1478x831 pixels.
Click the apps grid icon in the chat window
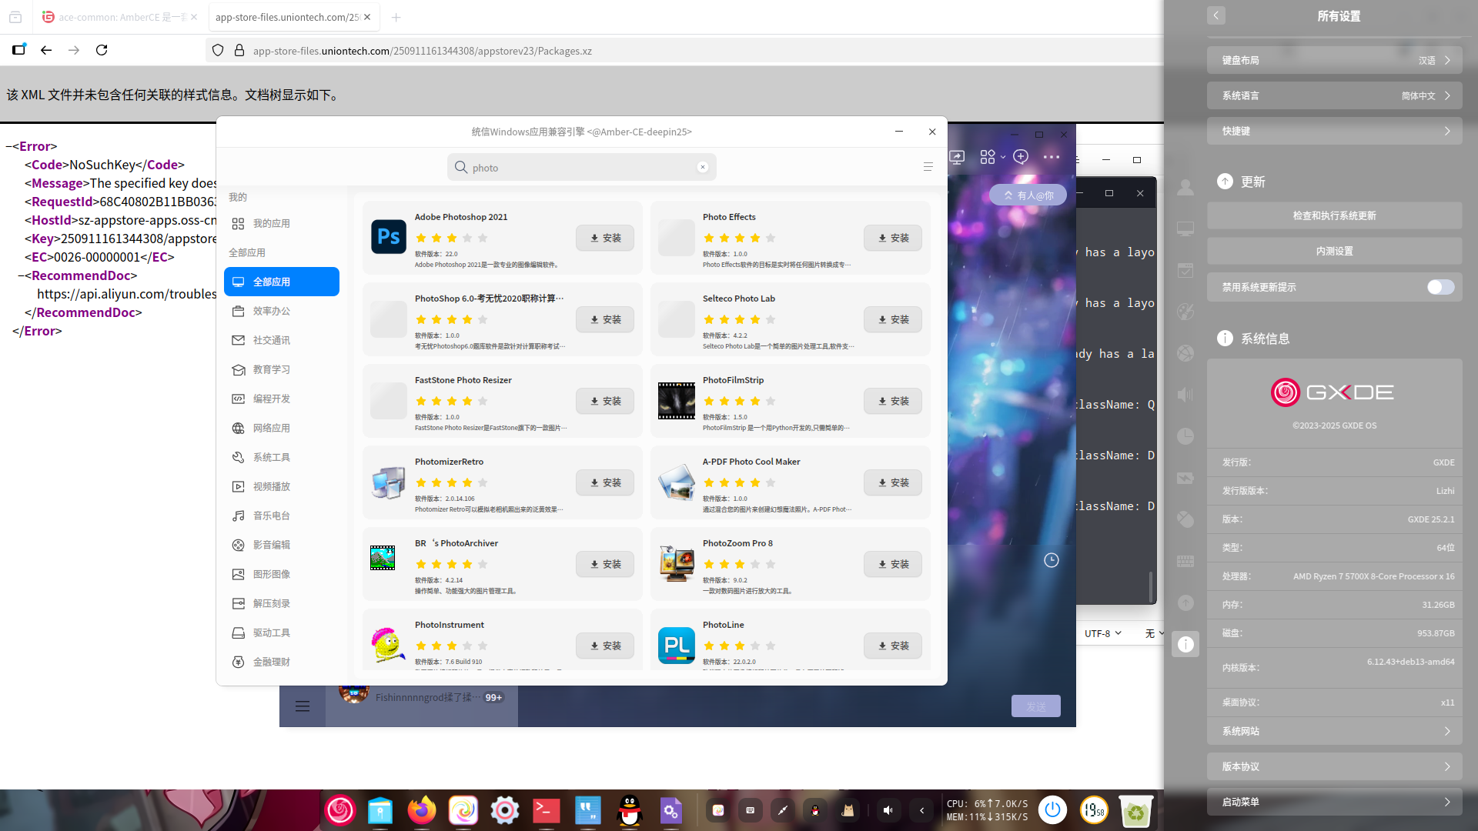(988, 157)
